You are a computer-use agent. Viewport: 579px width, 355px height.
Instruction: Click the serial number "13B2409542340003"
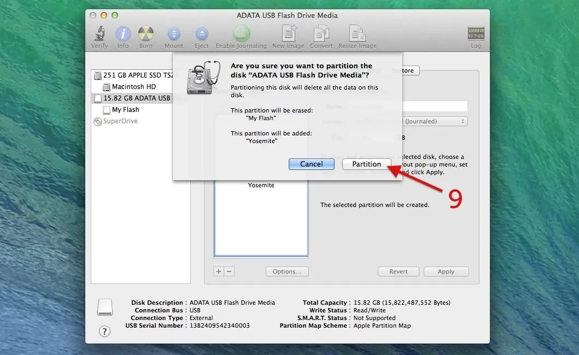220,326
